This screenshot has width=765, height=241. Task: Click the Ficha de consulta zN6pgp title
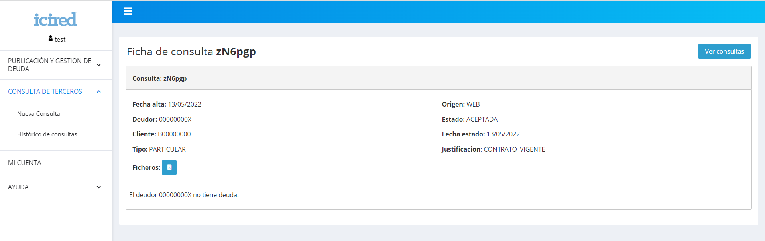(191, 51)
